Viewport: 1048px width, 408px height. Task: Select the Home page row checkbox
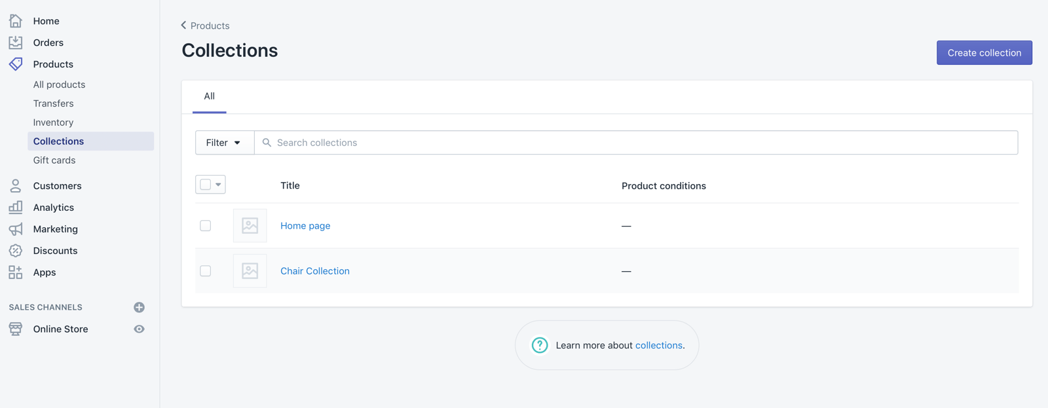pyautogui.click(x=206, y=226)
